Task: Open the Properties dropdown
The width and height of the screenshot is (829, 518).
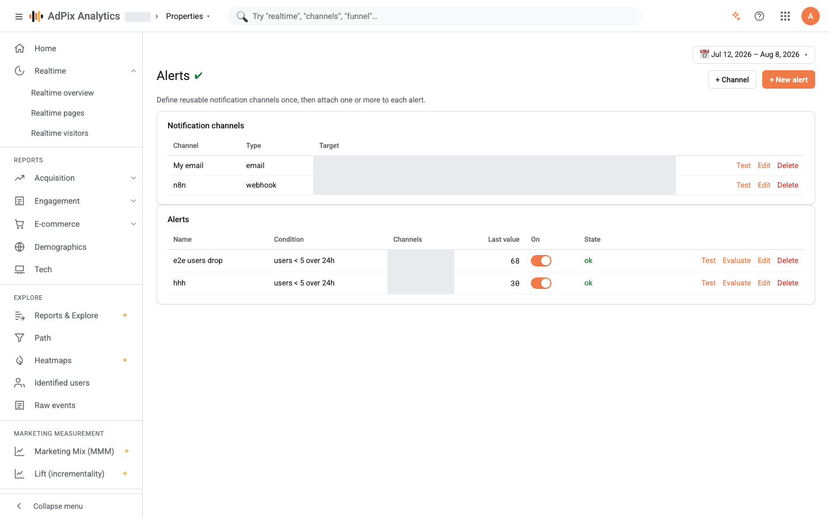Action: pyautogui.click(x=188, y=16)
